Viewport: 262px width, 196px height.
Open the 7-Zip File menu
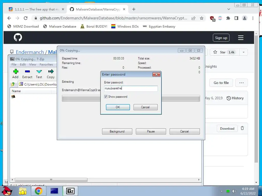14,65
